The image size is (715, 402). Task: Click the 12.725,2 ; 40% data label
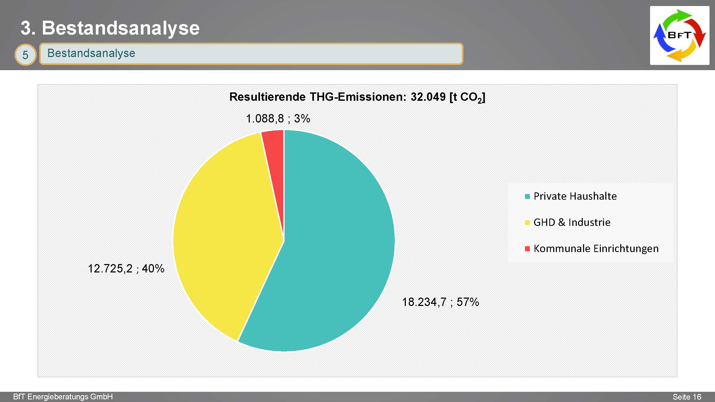coord(126,269)
